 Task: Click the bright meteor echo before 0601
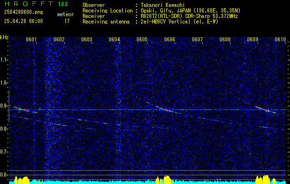pos(22,109)
